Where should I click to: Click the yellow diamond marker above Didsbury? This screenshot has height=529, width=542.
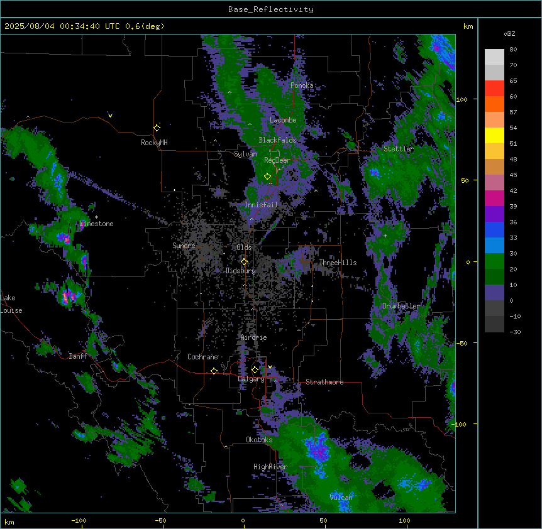245,261
